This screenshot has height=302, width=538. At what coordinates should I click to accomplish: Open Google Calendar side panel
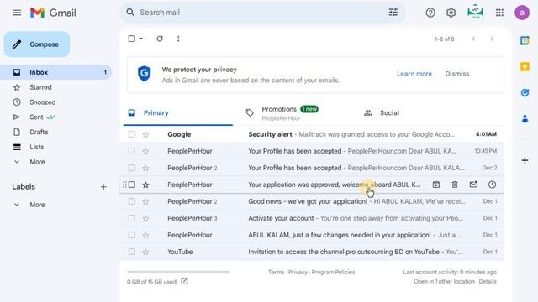pos(525,40)
